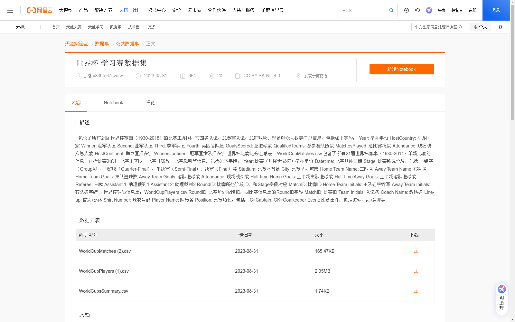The image size is (515, 322).
Task: Click the author name 游客x33hfo67svufw
Action: click(103, 76)
